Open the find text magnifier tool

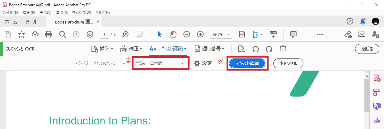click(63, 34)
